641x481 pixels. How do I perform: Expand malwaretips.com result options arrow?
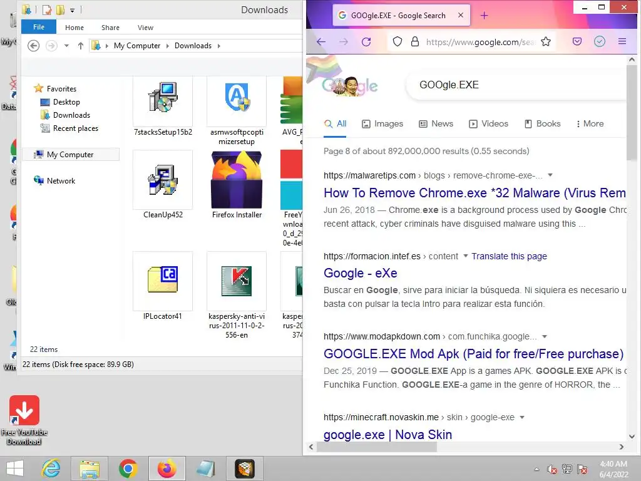click(550, 175)
